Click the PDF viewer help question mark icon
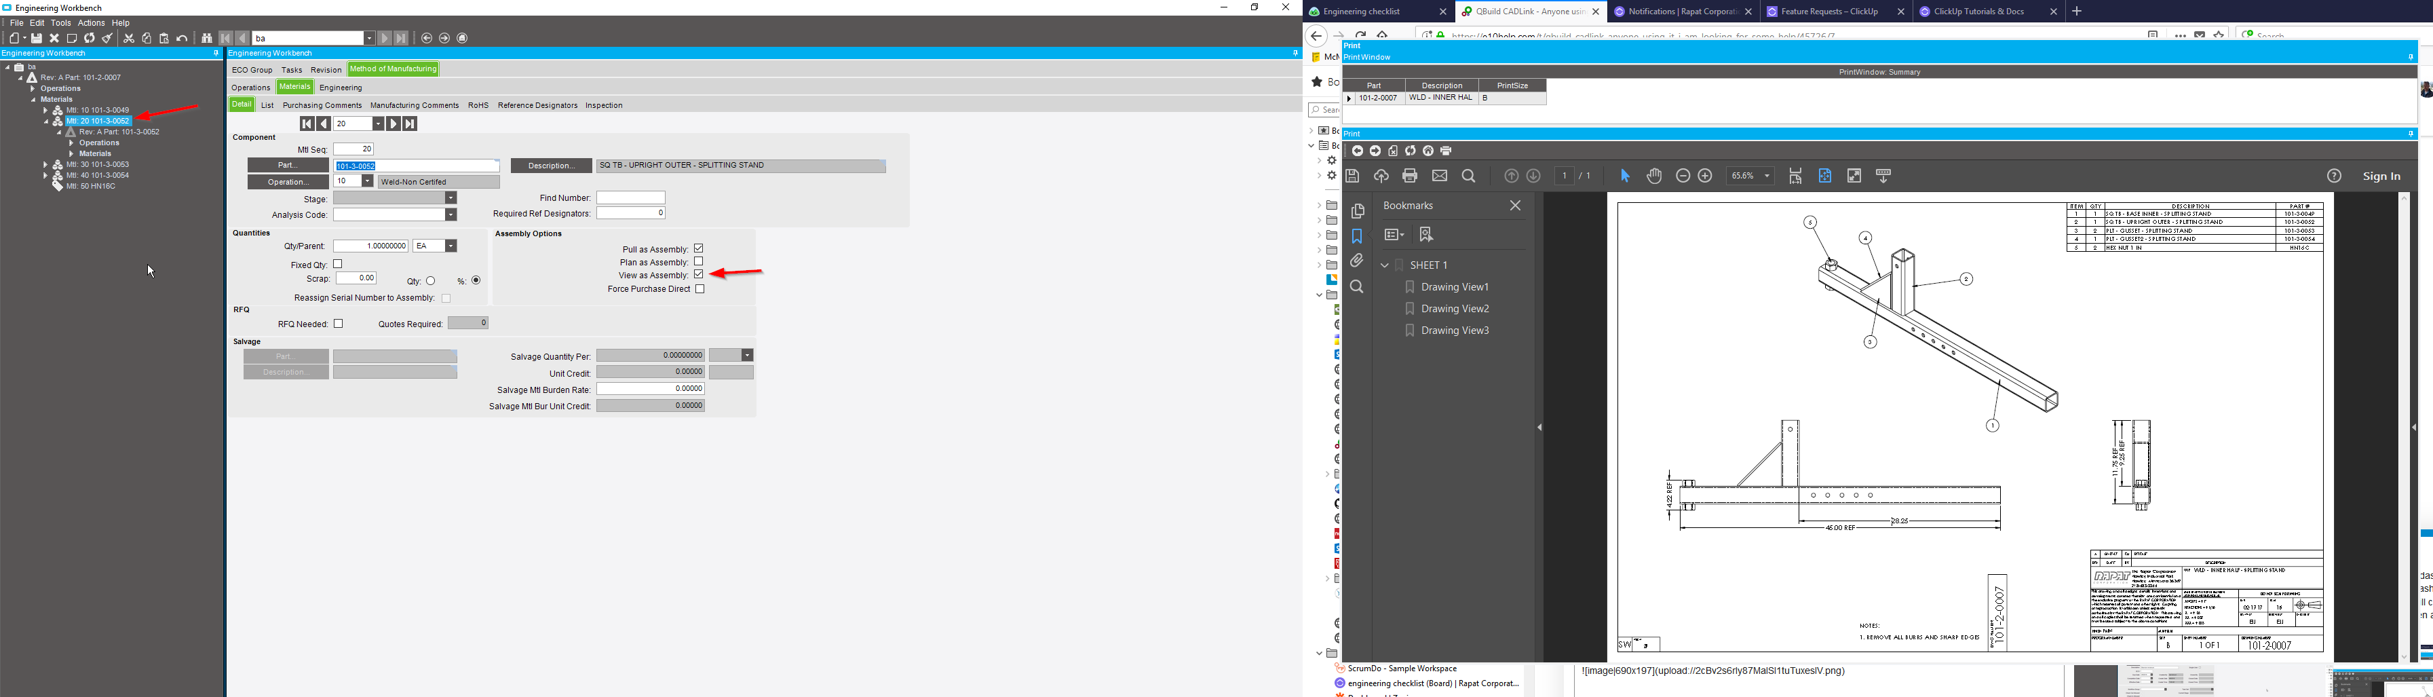This screenshot has width=2433, height=697. [2334, 176]
